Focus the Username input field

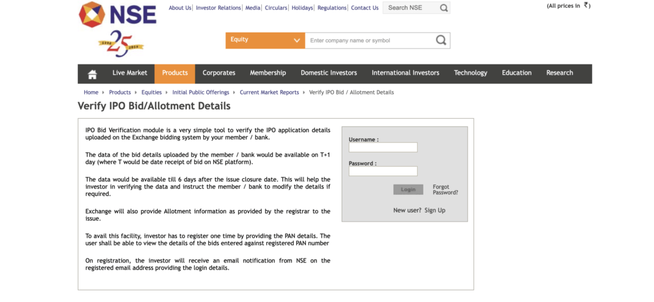[x=383, y=147]
